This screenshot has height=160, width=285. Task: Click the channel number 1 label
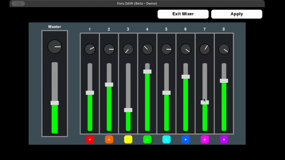pyautogui.click(x=90, y=29)
